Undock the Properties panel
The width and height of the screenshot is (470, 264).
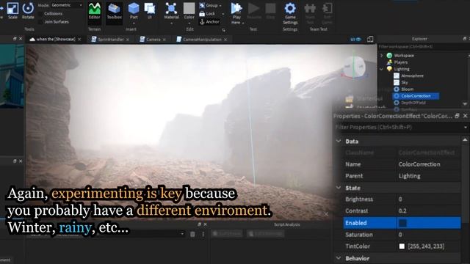coord(457,116)
